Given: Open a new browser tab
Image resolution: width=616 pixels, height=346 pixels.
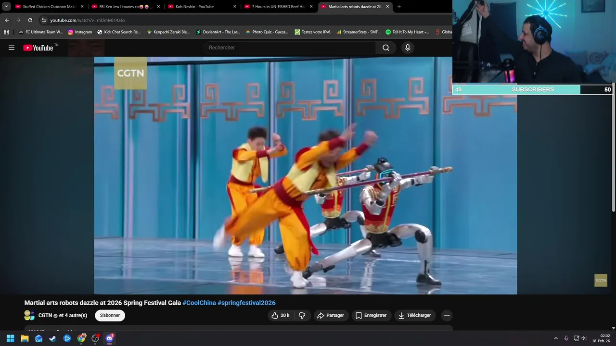Looking at the screenshot, I should 399,7.
